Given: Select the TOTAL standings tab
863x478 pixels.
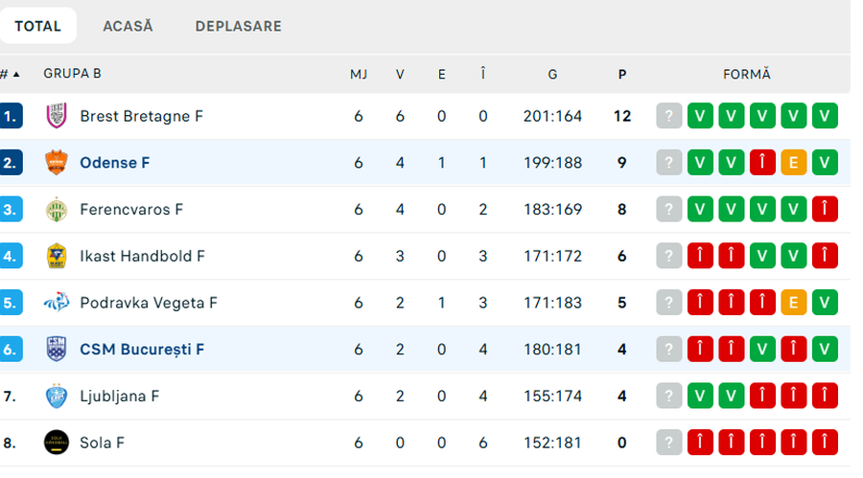Looking at the screenshot, I should (x=38, y=26).
